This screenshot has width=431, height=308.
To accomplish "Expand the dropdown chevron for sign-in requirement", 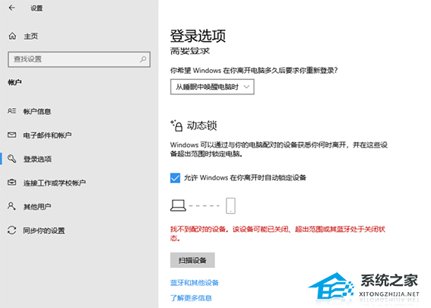I will point(246,87).
